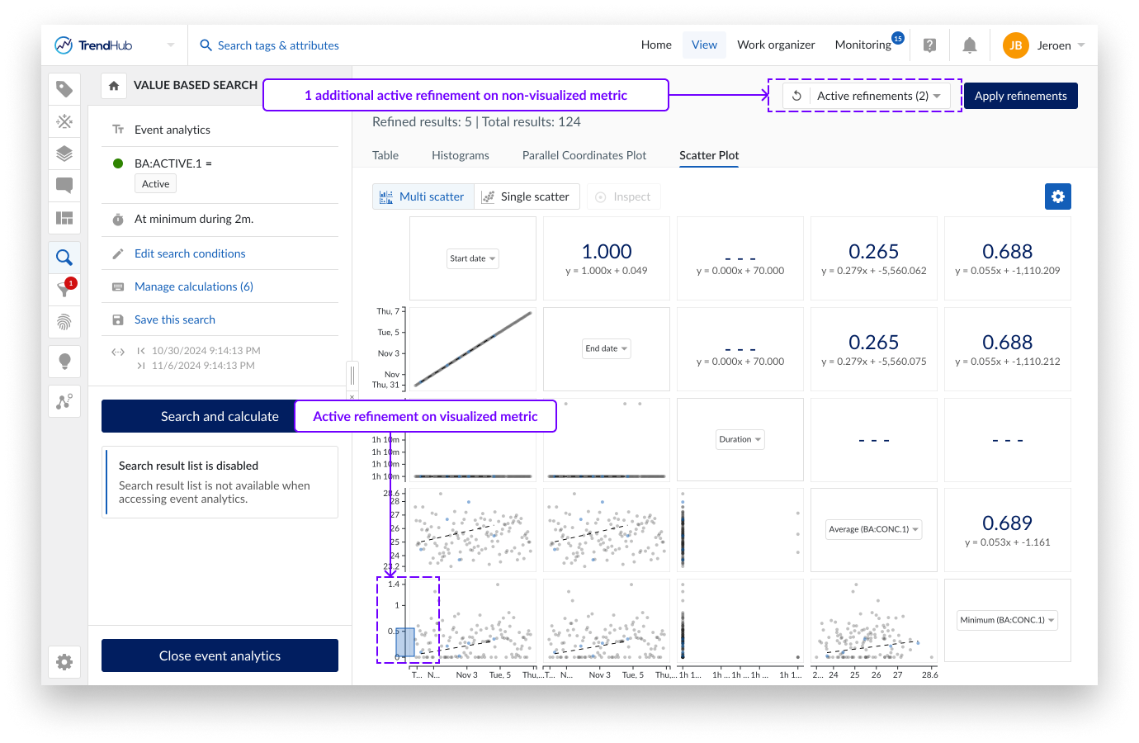Click the fingerprint sidebar icon

[x=64, y=322]
